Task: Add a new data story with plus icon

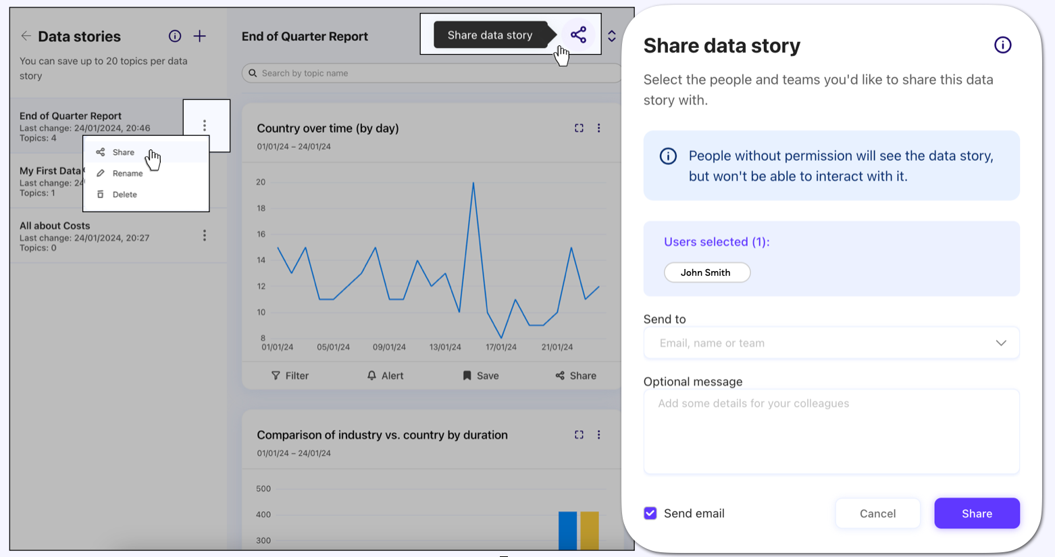Action: 200,37
